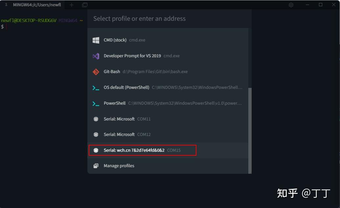
Task: Click the profile list scrollbar thumb
Action: (250, 130)
